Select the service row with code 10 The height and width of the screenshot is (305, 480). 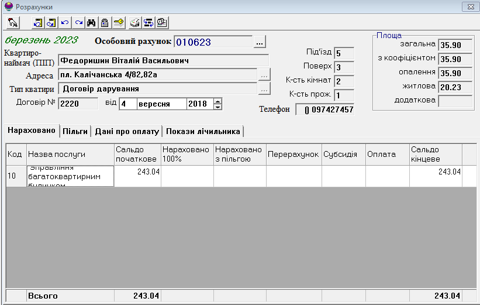click(70, 176)
